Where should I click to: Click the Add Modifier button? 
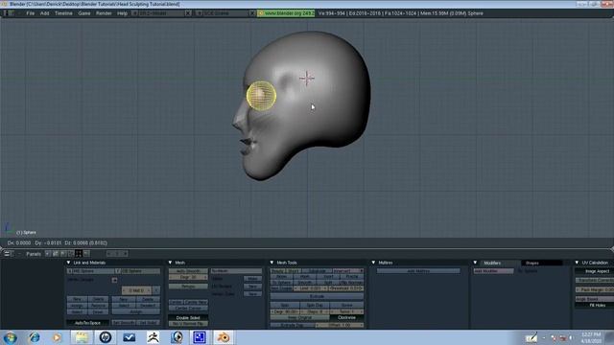(x=493, y=271)
